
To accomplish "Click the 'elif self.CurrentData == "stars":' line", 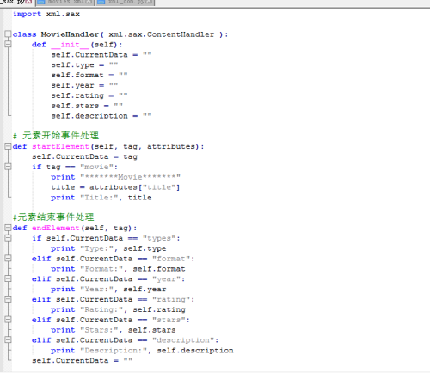I will tap(111, 320).
